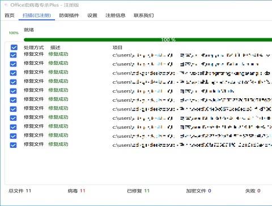
Task: Click the 失败 0 counter
Action: tap(253, 191)
